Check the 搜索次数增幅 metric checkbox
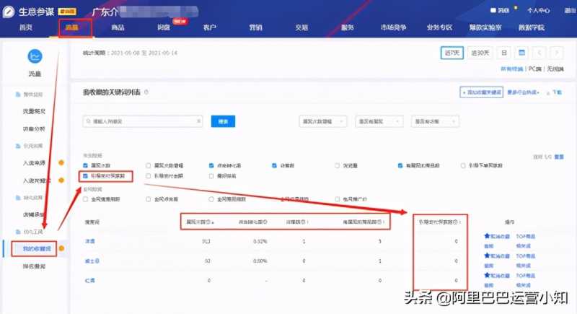The width and height of the screenshot is (577, 314). click(149, 165)
